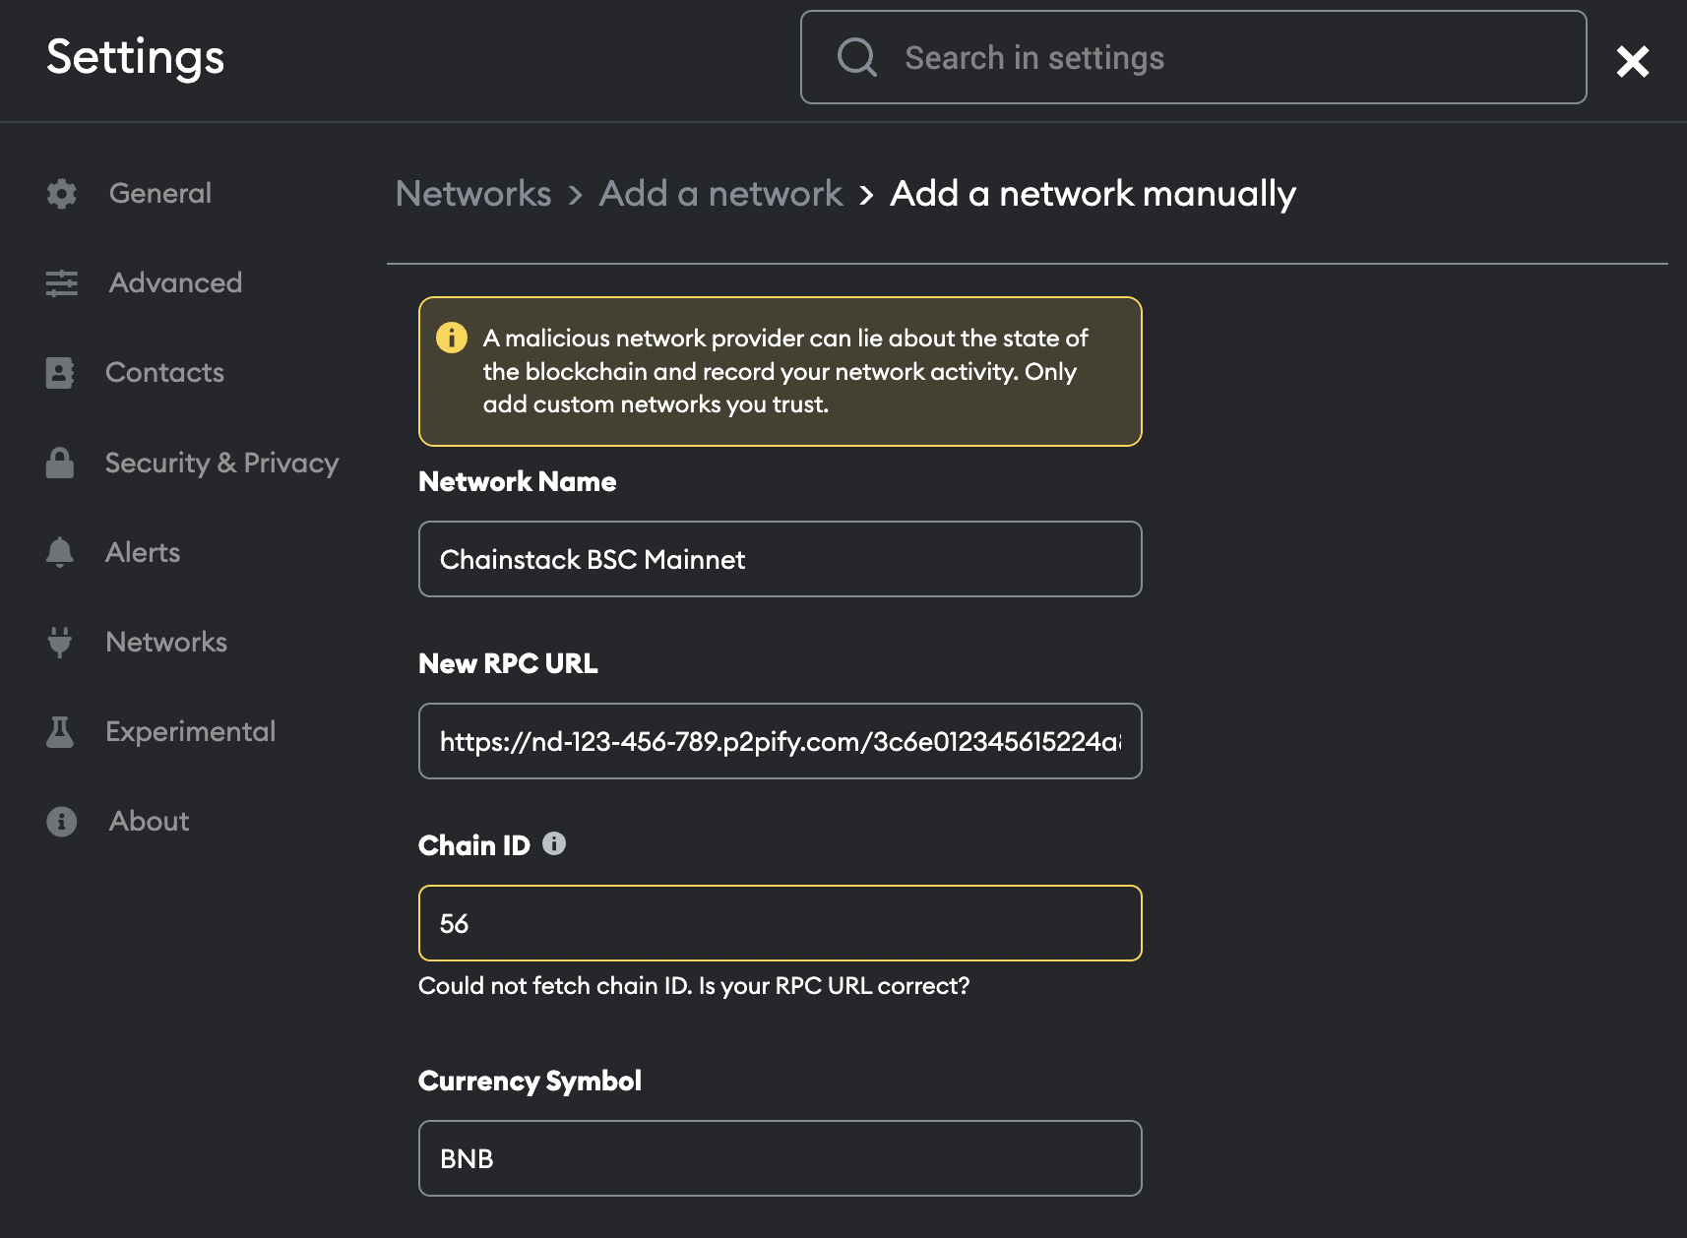Image resolution: width=1687 pixels, height=1238 pixels.
Task: Go back to Networks breadcrumb
Action: click(x=473, y=194)
